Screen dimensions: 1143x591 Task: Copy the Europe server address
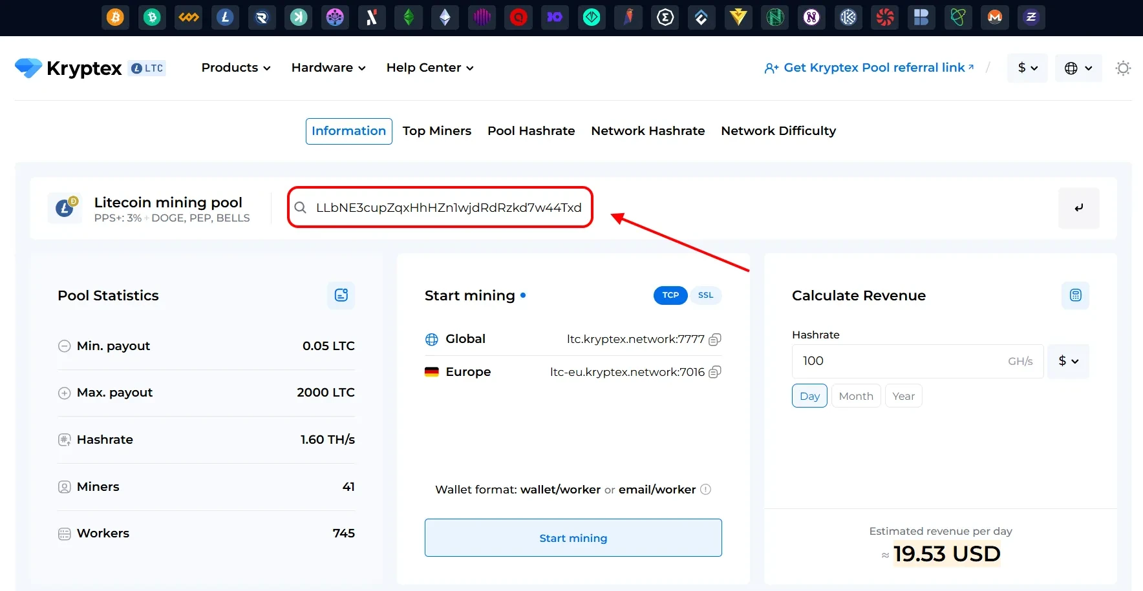715,372
